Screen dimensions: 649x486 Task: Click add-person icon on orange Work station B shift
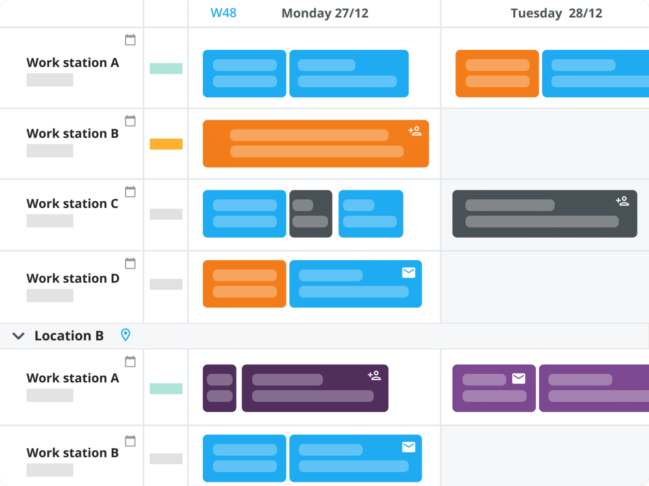click(x=415, y=131)
